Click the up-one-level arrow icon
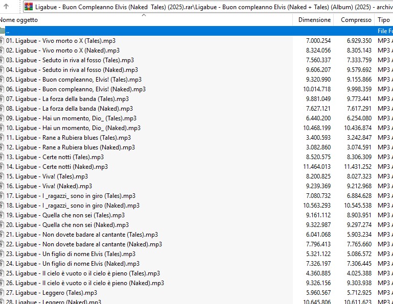 coord(6,7)
